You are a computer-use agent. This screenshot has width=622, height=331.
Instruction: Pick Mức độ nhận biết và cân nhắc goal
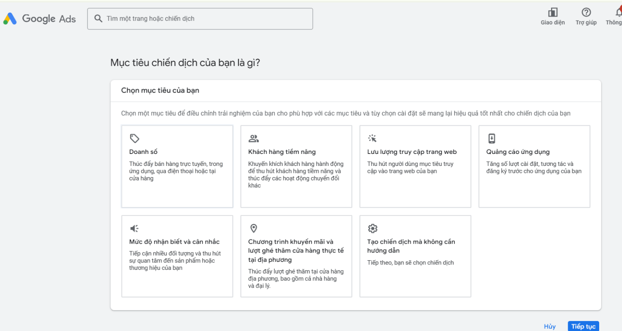[177, 256]
